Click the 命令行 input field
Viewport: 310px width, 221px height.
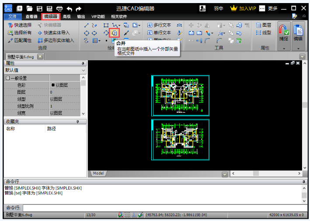[165, 208]
